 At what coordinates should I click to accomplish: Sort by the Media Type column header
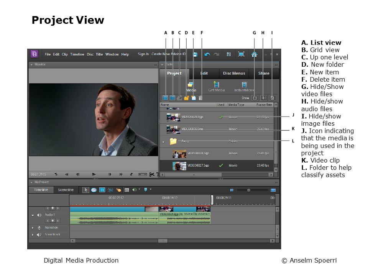point(237,105)
